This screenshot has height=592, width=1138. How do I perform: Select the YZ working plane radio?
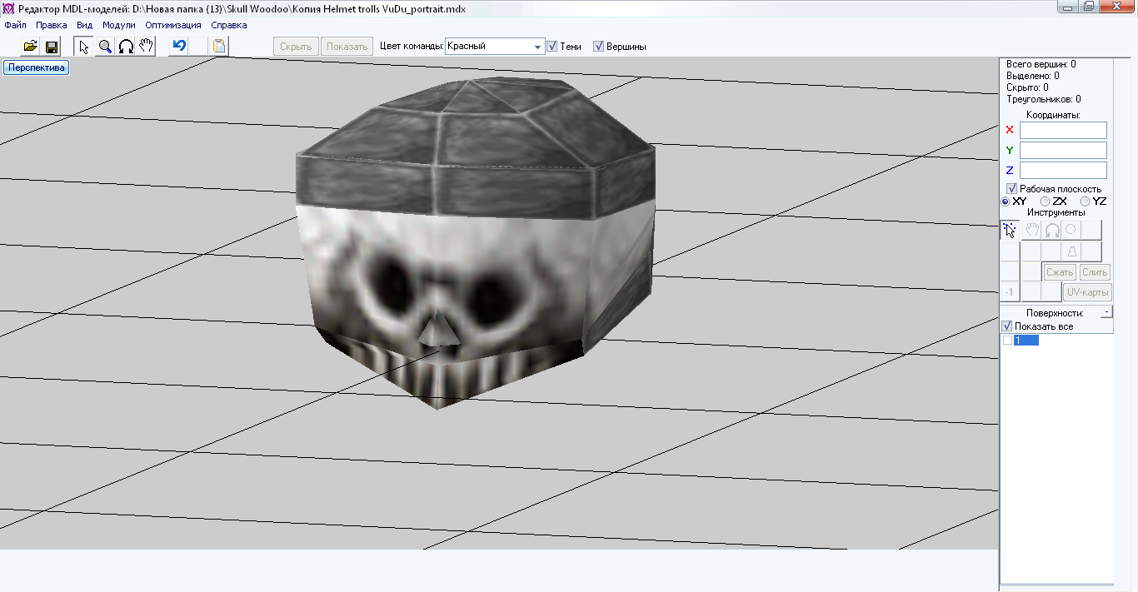(x=1086, y=201)
